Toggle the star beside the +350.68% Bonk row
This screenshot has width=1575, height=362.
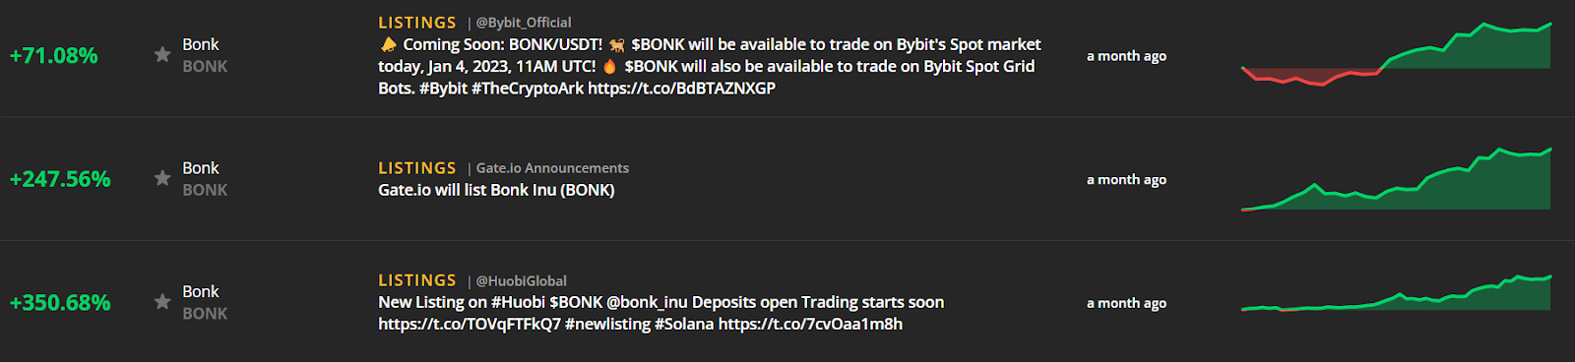click(x=162, y=301)
